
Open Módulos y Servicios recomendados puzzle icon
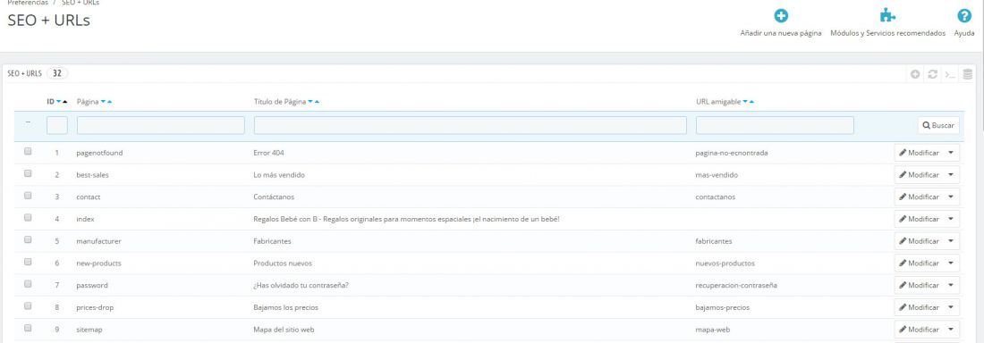tap(887, 16)
